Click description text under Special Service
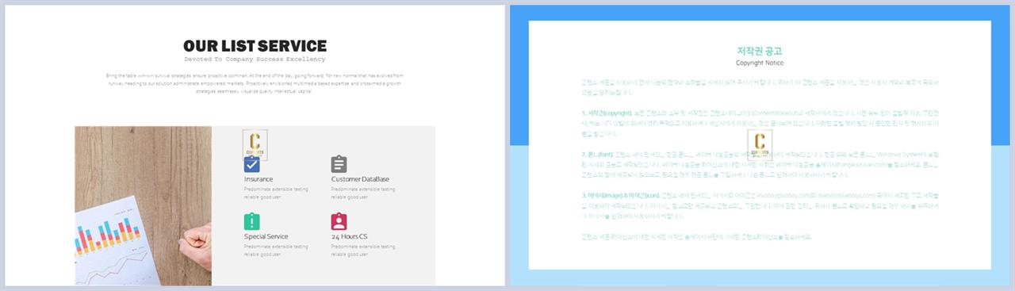Screen dimensions: 1015x291 tap(276, 250)
